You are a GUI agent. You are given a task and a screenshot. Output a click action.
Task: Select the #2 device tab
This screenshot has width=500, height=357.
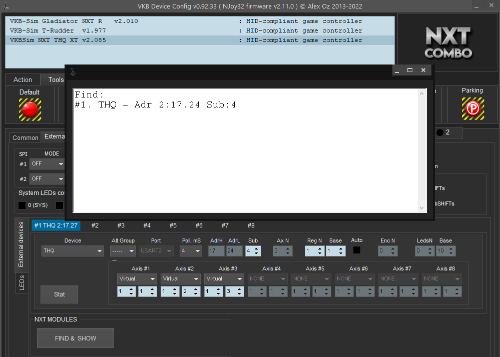[x=95, y=225]
